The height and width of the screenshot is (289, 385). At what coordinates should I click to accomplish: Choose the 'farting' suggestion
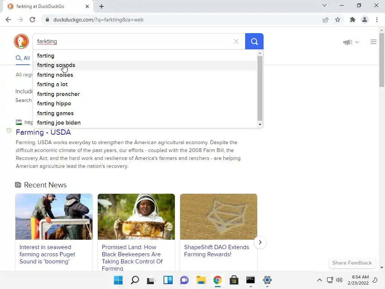[145, 56]
